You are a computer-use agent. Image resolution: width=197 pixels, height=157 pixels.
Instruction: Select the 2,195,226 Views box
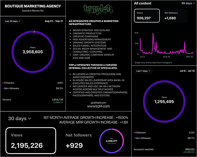point(31,140)
